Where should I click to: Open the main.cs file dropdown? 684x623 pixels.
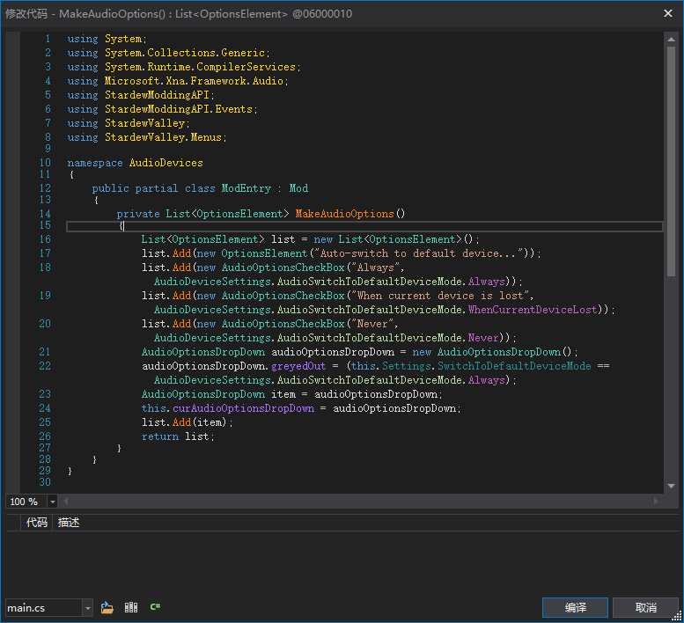coord(88,608)
